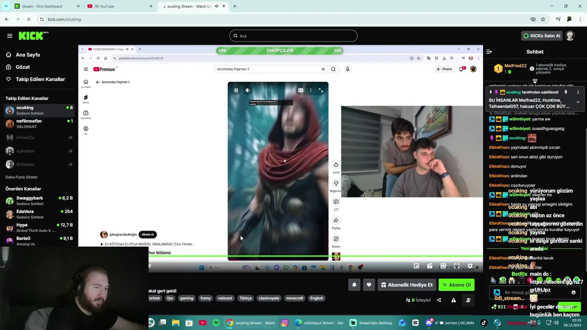
Task: Open the wSimbiyot Stream Edge taskbar window
Action: coord(319,323)
